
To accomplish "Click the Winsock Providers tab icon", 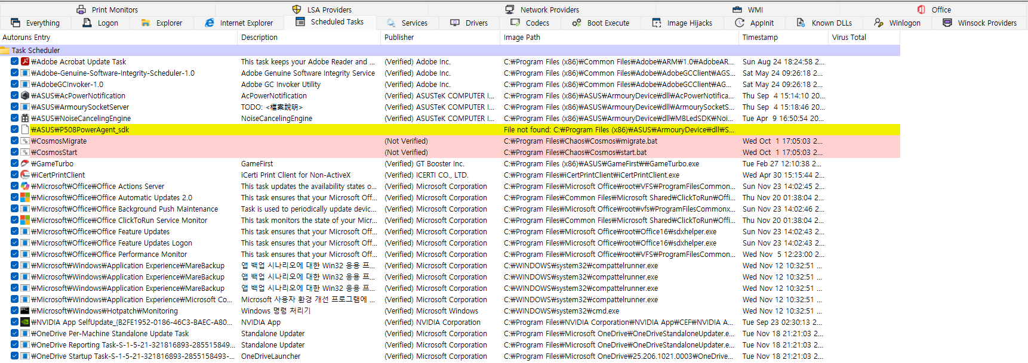I will [947, 23].
